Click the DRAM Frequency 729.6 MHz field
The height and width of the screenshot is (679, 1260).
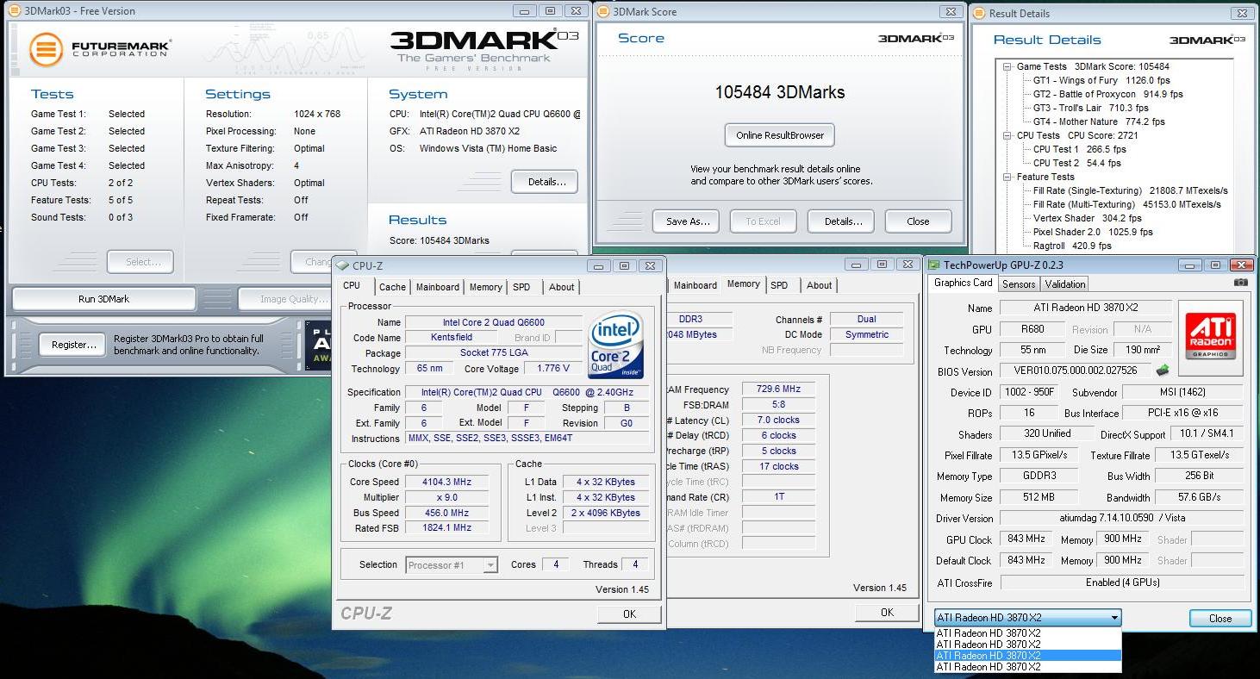click(x=778, y=389)
